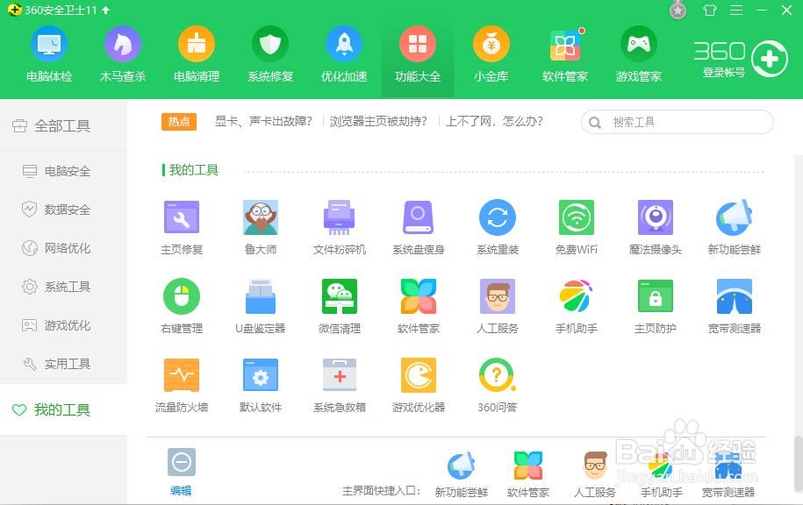
Task: Click the 热点 orange tag
Action: pyautogui.click(x=179, y=122)
